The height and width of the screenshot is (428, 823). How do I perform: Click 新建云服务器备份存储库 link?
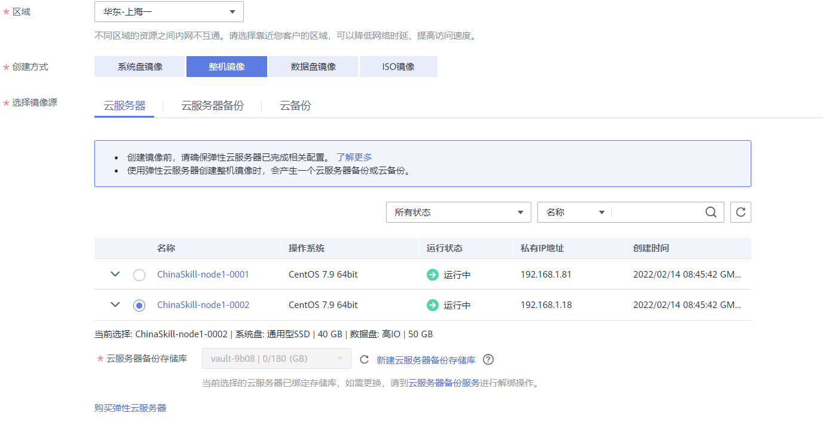(426, 360)
